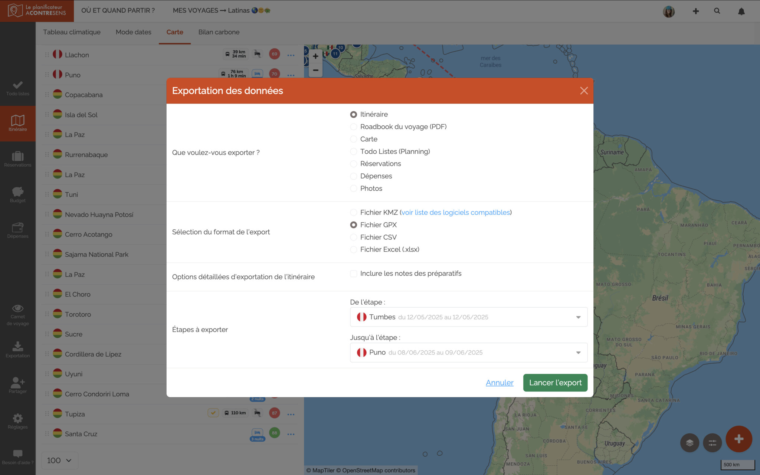The image size is (760, 475).
Task: Click Annuler link
Action: tap(499, 383)
